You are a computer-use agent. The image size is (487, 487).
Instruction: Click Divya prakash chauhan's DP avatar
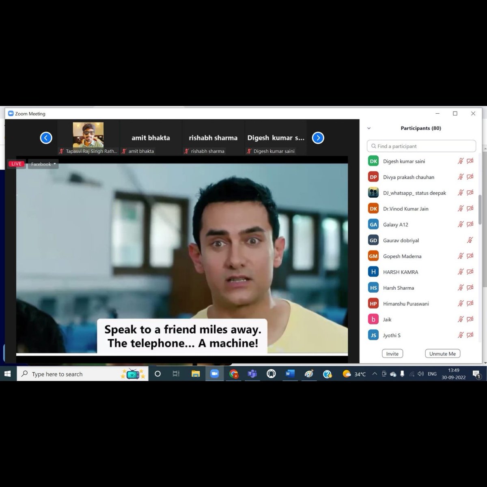pos(373,177)
